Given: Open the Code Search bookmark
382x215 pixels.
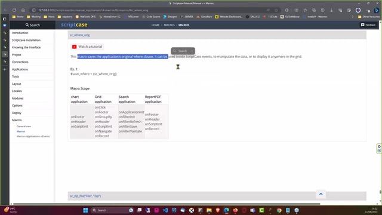Looking at the screenshot, I should [151, 17].
